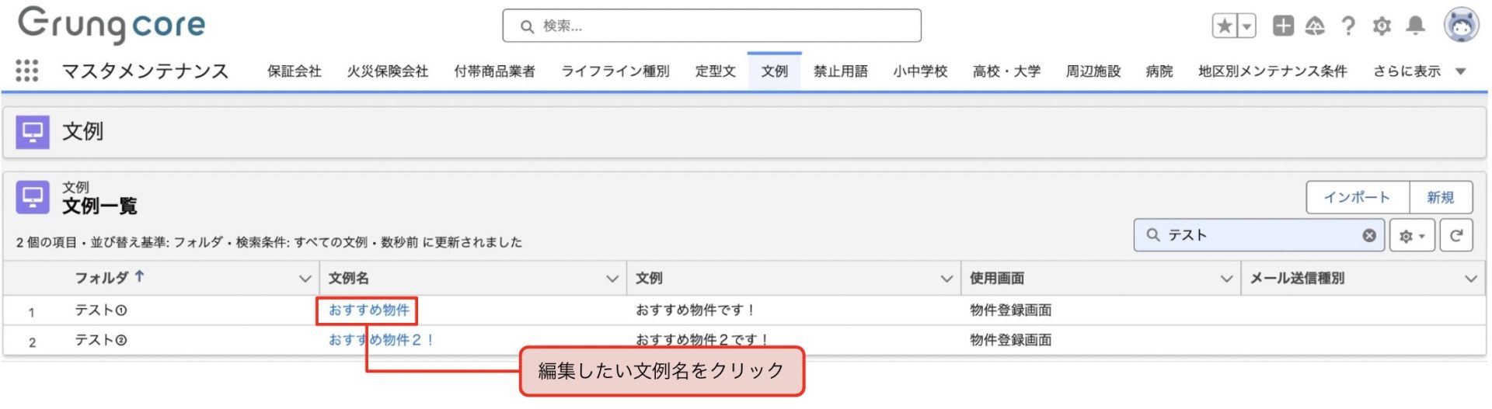Open the setup gear icon in header
The width and height of the screenshot is (1492, 409).
click(x=1382, y=26)
